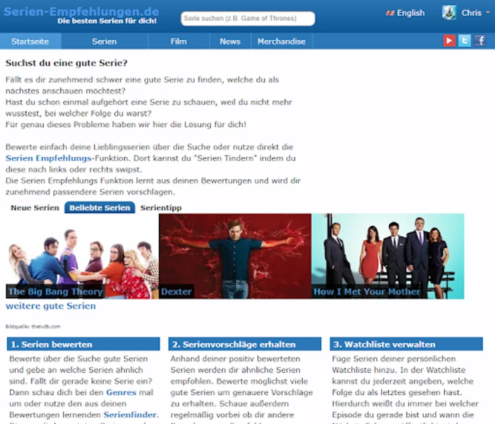Open the Serienfinder link

point(130,415)
